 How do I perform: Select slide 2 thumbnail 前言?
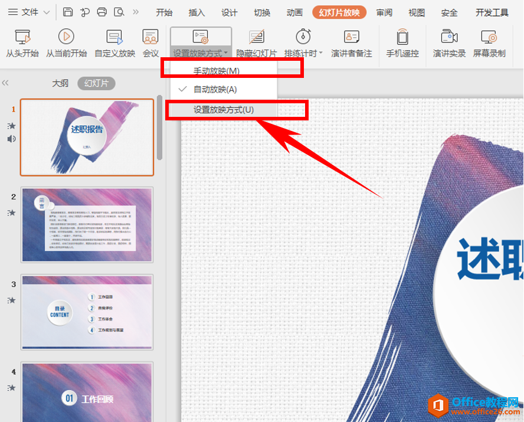tap(87, 225)
